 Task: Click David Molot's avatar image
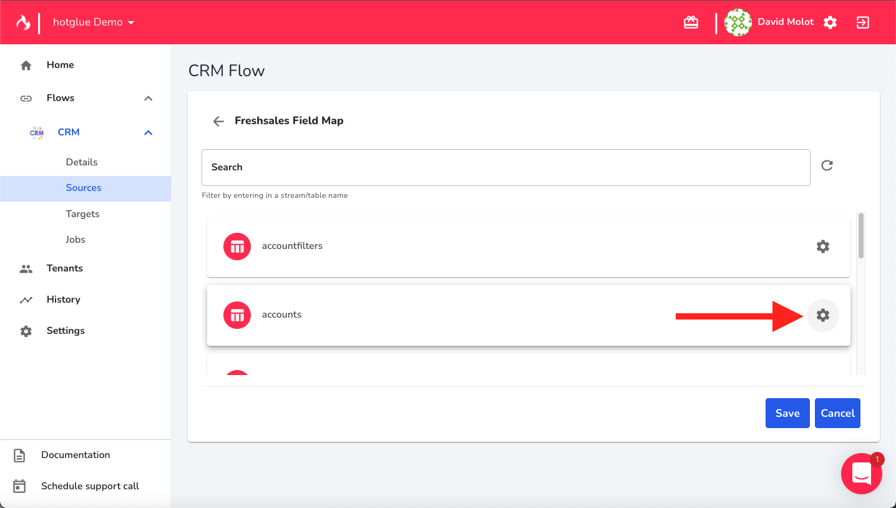738,22
